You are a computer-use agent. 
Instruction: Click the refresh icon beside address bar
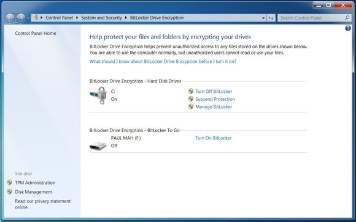271,18
